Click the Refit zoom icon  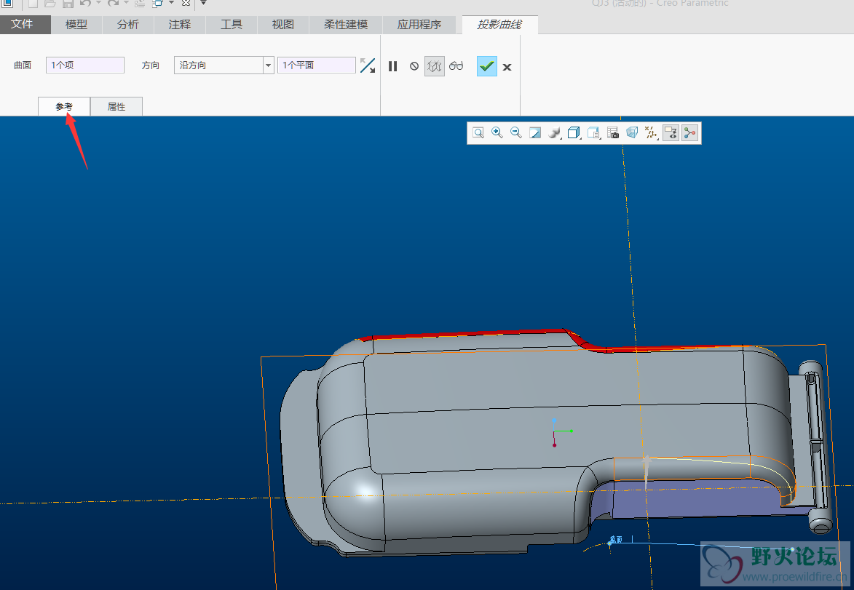tap(478, 133)
